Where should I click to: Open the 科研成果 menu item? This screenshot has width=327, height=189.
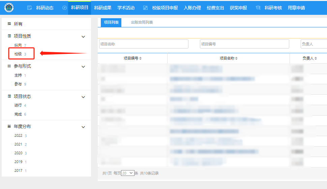coord(102,8)
